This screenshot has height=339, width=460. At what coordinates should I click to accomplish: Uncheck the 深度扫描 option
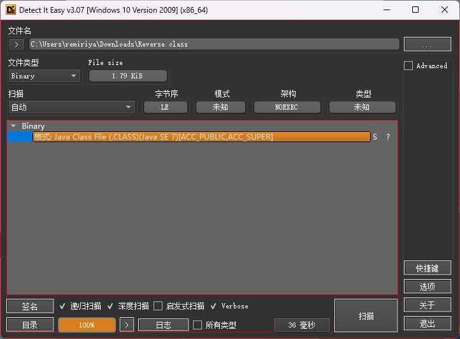(x=110, y=306)
